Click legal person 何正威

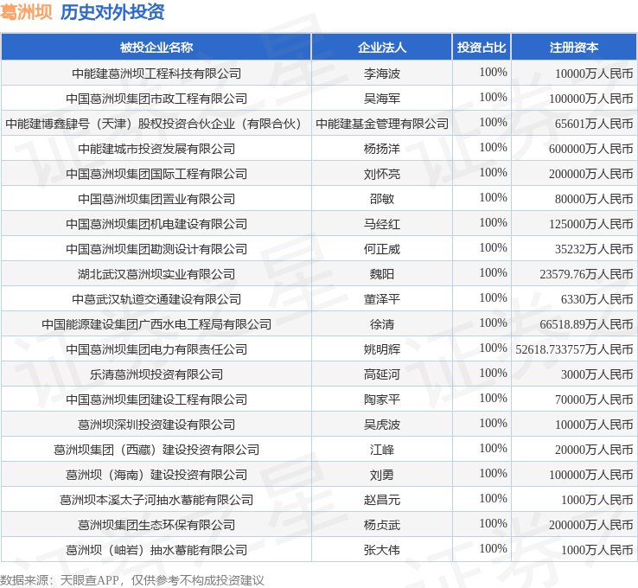[x=381, y=249]
